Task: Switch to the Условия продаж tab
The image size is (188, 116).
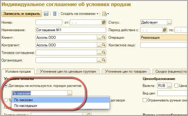Action: pos(18,71)
